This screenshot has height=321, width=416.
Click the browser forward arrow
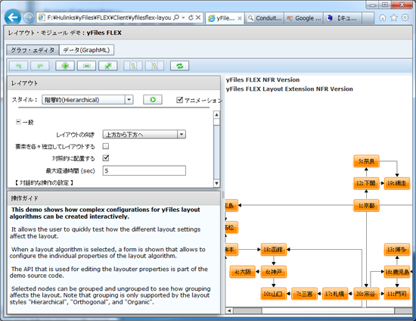point(29,17)
